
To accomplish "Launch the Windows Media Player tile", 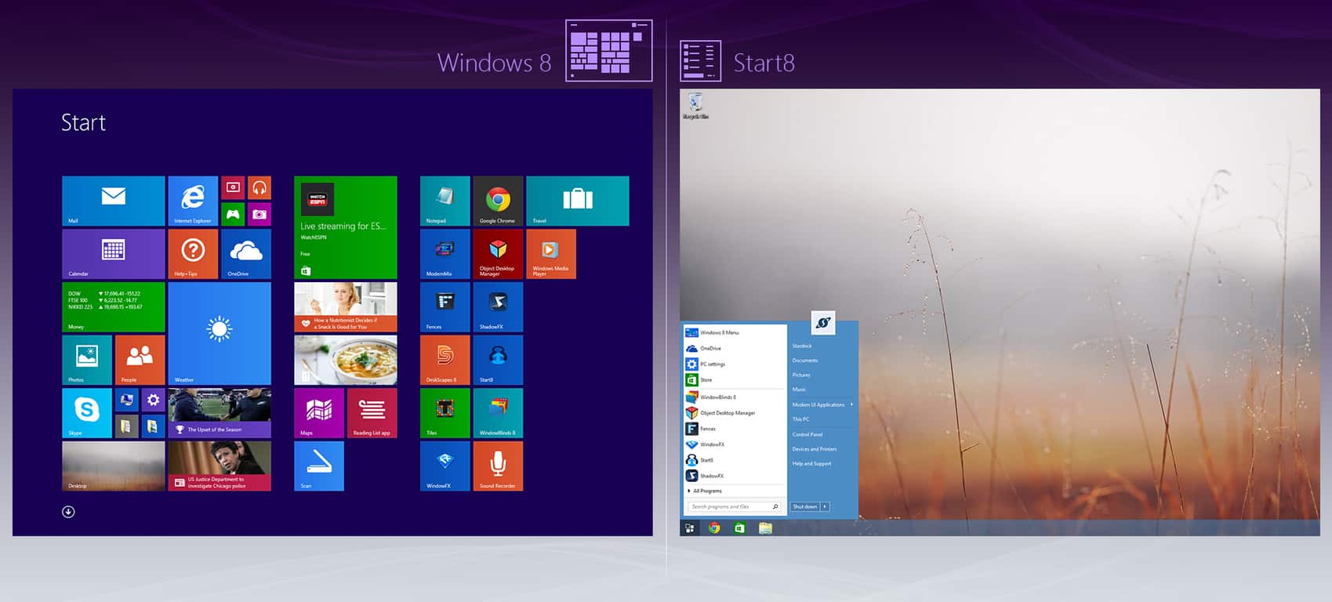I will [x=551, y=254].
